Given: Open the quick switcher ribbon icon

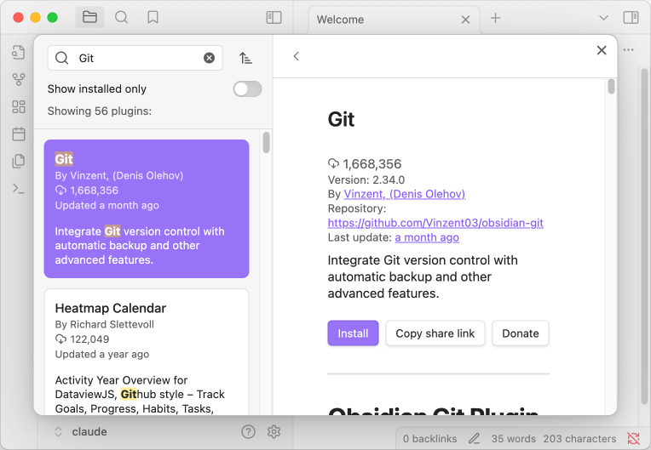Looking at the screenshot, I should [18, 53].
